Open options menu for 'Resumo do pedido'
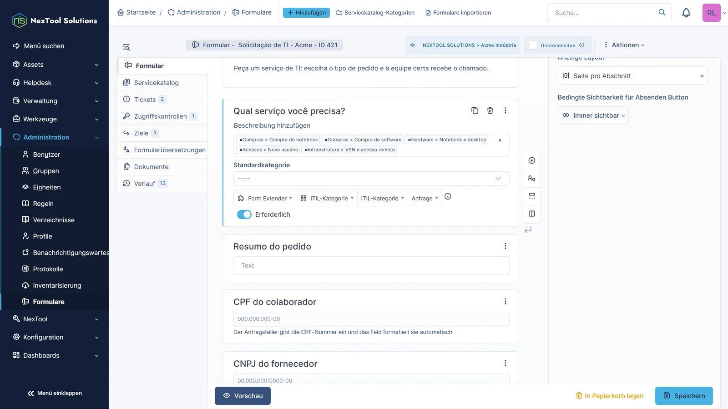This screenshot has height=409, width=728. (505, 246)
